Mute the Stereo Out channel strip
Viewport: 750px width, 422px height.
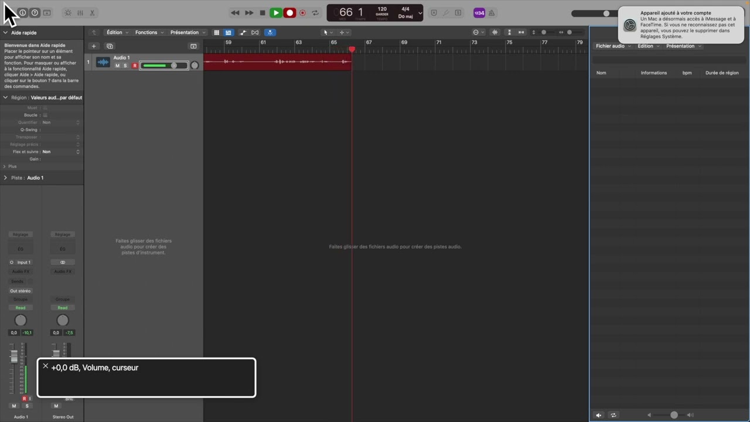[x=56, y=406]
